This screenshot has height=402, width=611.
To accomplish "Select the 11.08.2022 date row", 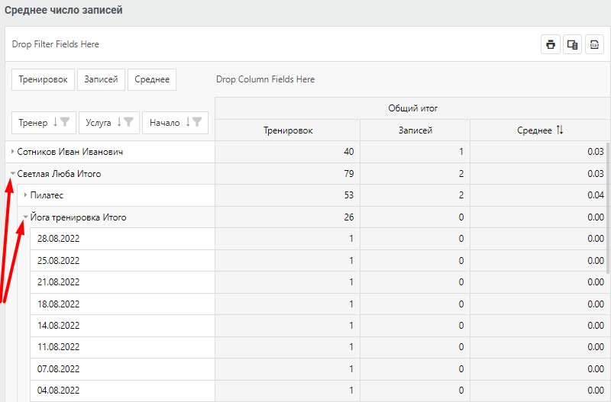I will pyautogui.click(x=122, y=347).
